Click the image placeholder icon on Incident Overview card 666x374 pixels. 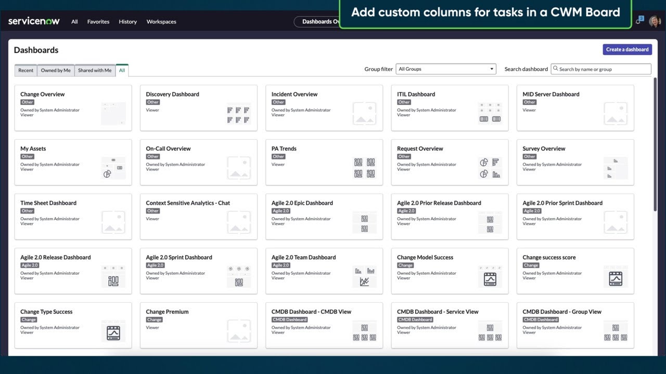pos(365,113)
